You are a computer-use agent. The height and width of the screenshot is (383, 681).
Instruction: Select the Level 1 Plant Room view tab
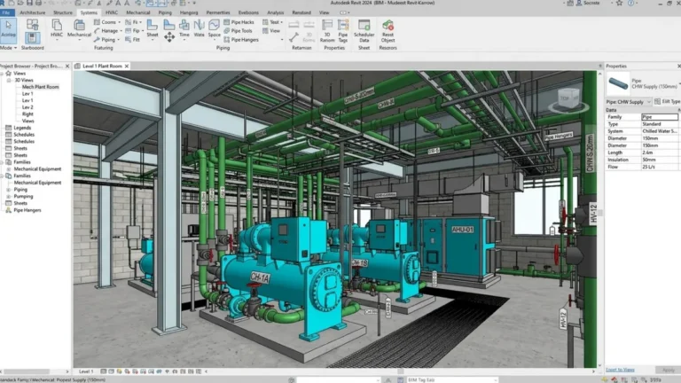click(102, 66)
